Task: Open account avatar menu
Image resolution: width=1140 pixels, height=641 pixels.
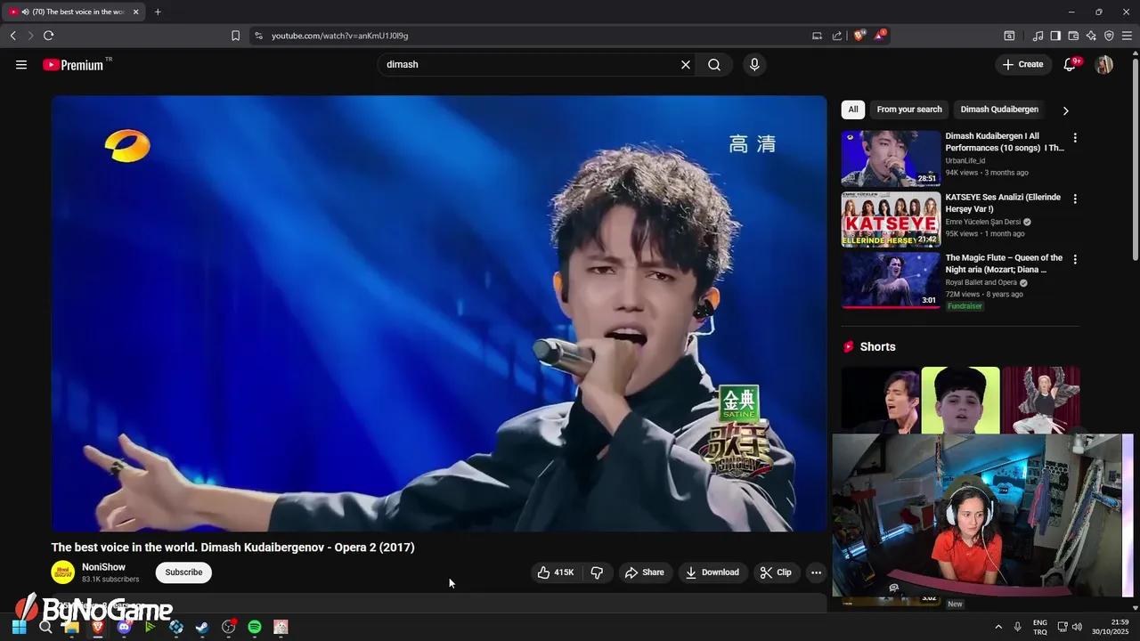Action: coord(1104,64)
